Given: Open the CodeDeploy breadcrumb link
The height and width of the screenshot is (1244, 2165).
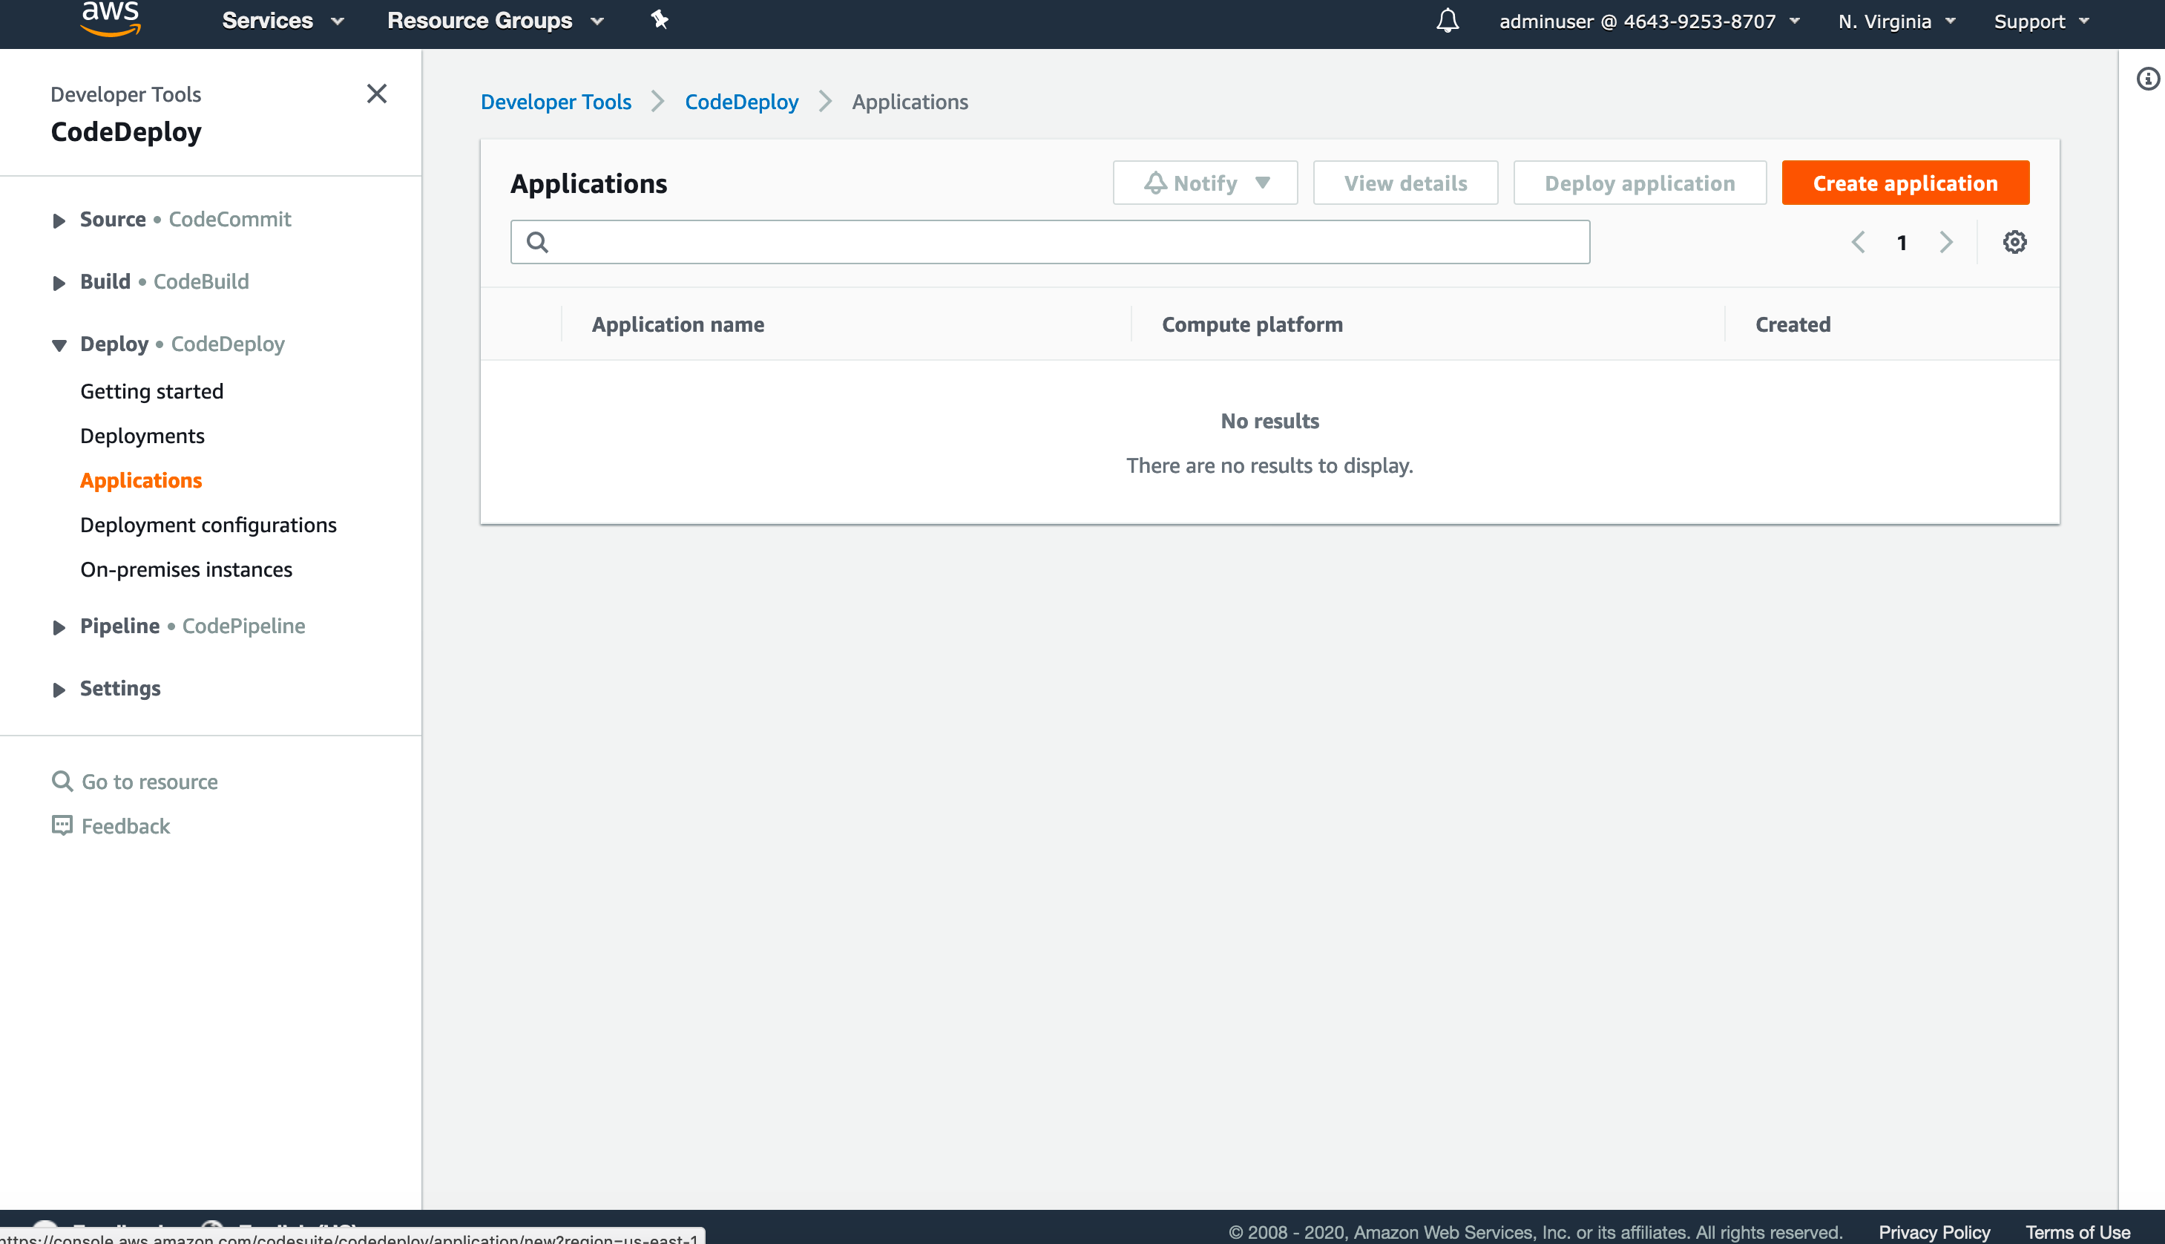Looking at the screenshot, I should pos(741,102).
